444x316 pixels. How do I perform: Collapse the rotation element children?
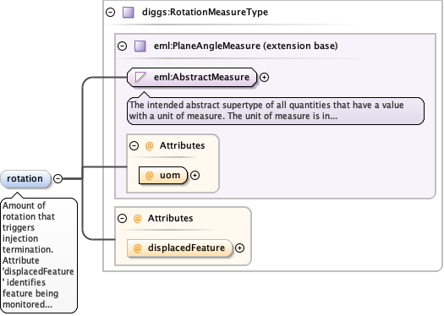tap(58, 178)
